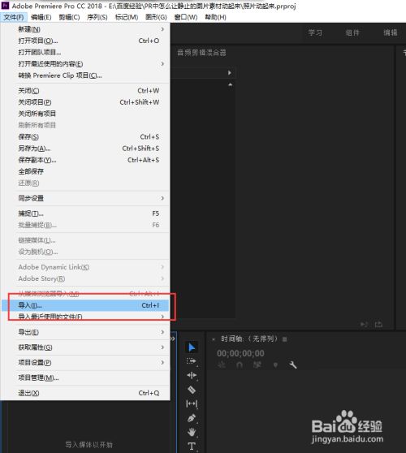The image size is (406, 453).
Task: Select the Pen tool
Action: point(192,418)
